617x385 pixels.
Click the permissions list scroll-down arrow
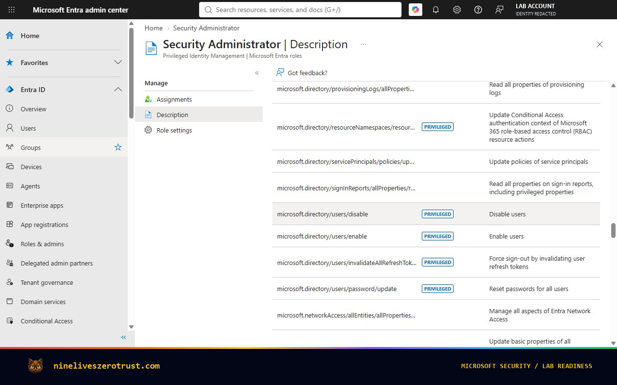click(613, 343)
